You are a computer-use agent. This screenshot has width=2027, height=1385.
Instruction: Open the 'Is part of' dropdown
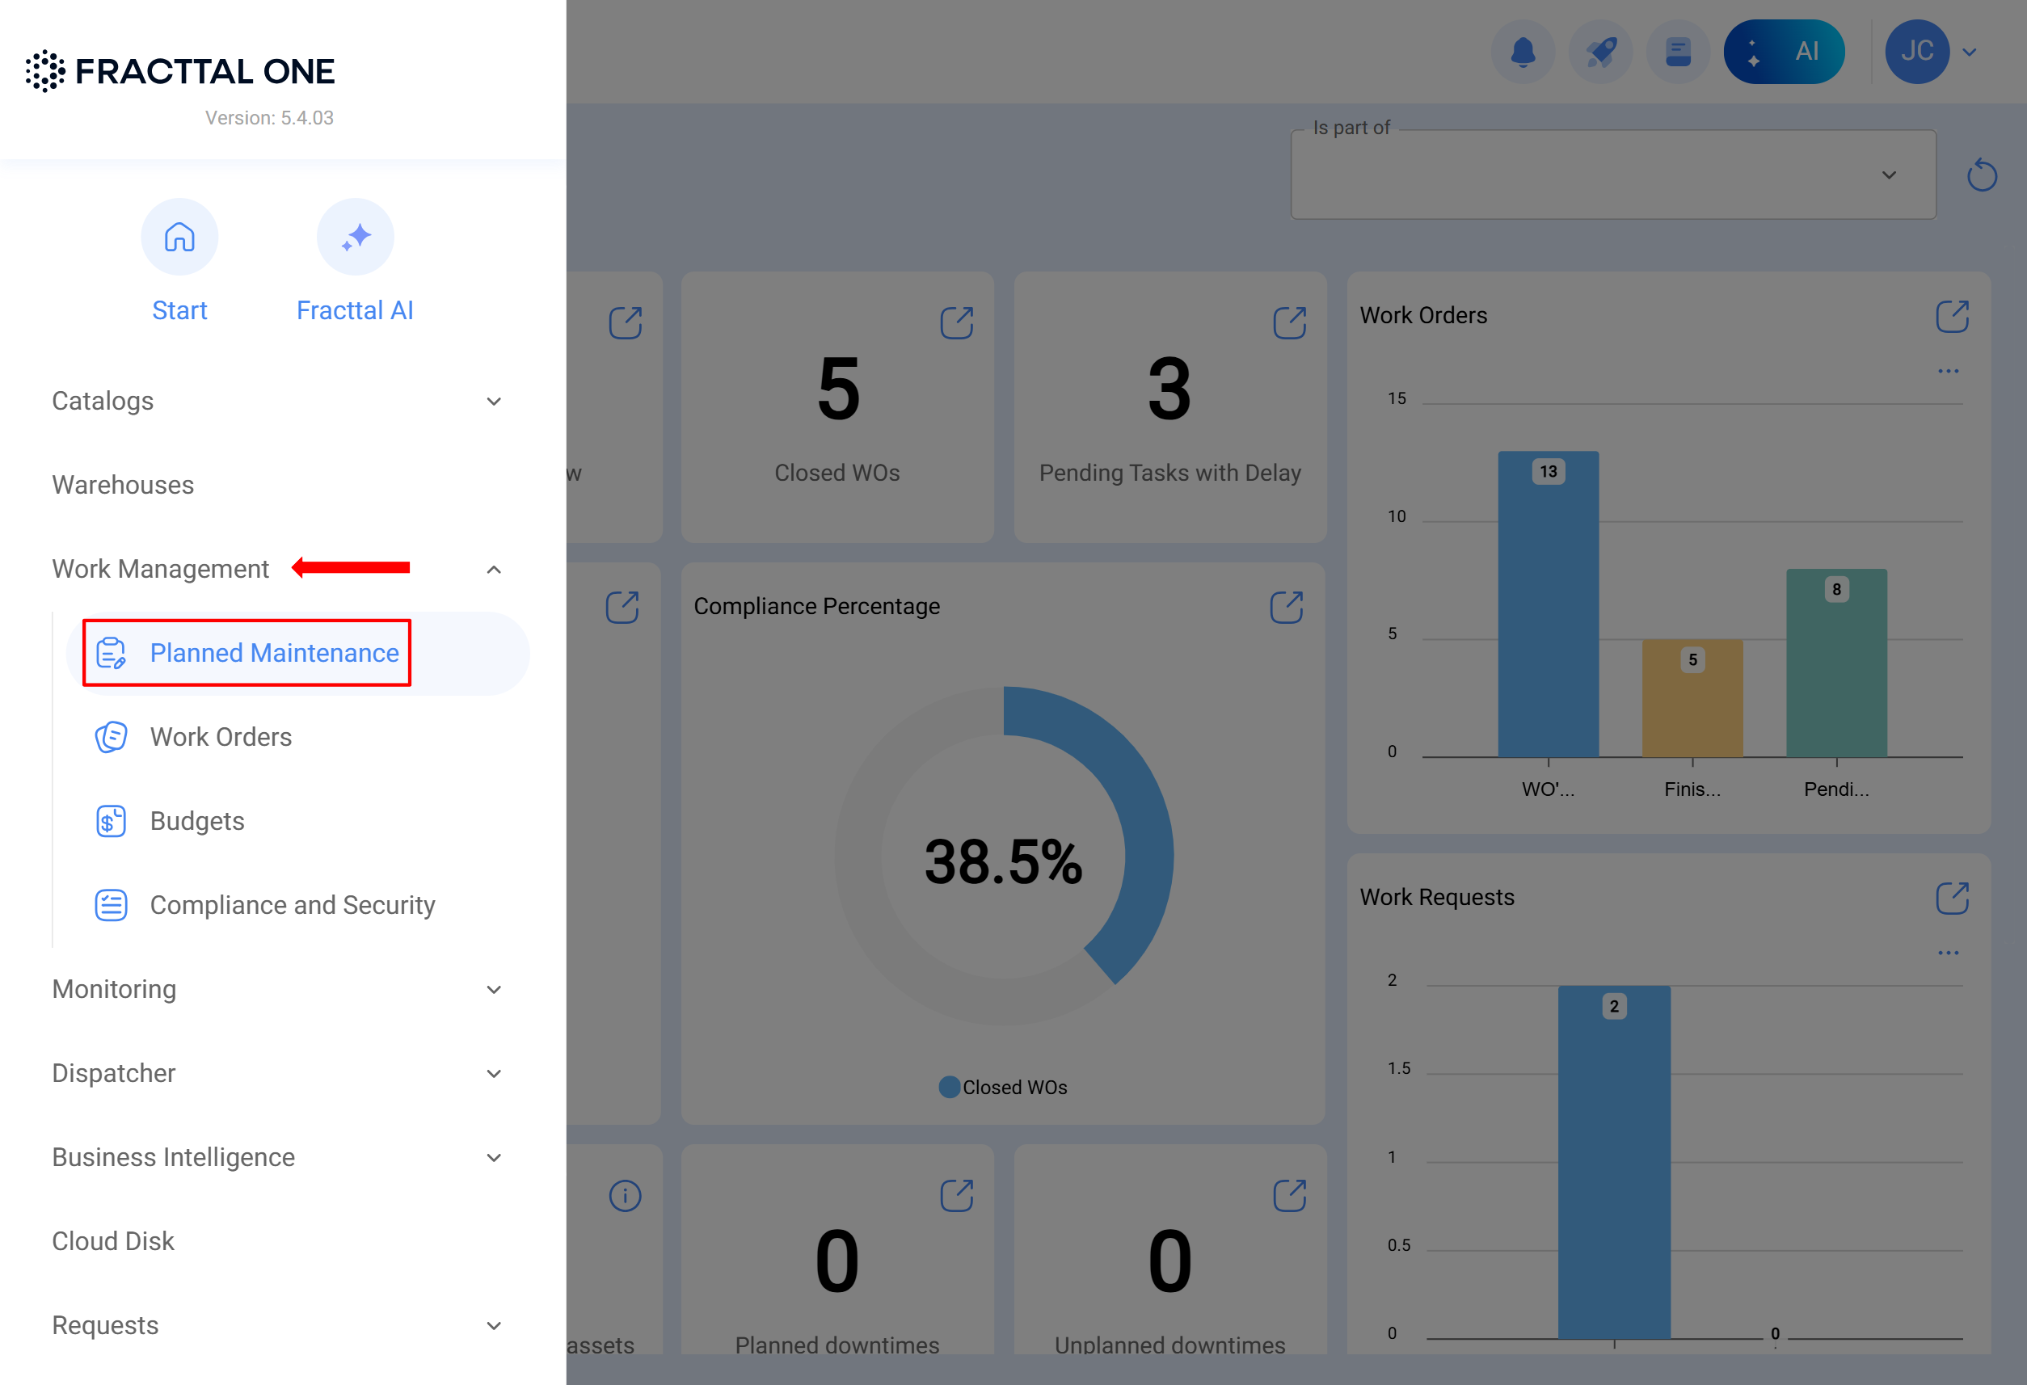[x=1612, y=175]
